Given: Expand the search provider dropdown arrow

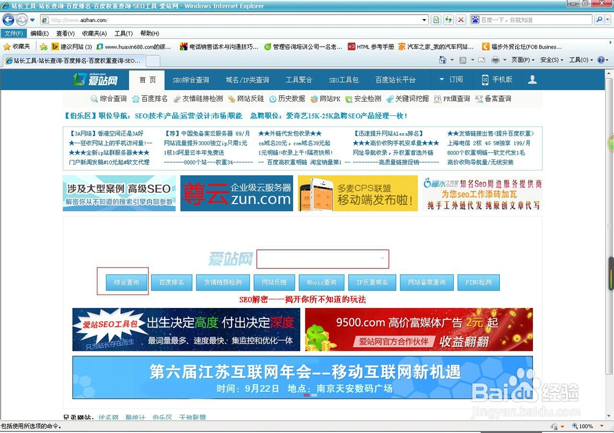Looking at the screenshot, I should pyautogui.click(x=607, y=20).
